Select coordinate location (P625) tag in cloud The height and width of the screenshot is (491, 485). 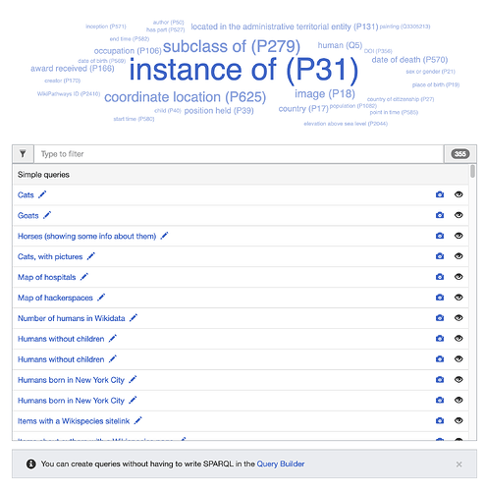[x=185, y=97]
